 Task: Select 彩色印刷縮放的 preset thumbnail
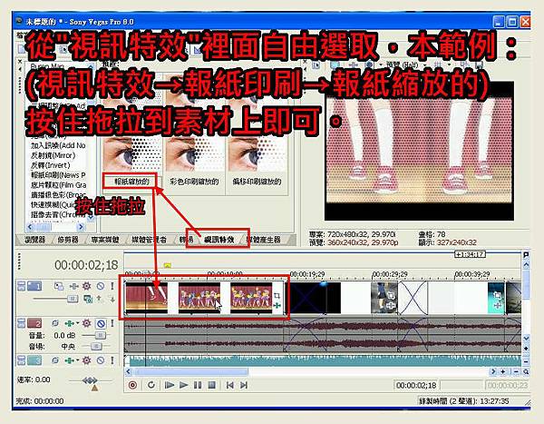click(x=194, y=155)
